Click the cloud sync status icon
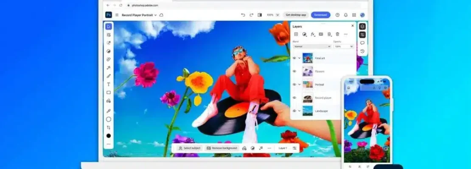471x169 pixels. pos(161,15)
